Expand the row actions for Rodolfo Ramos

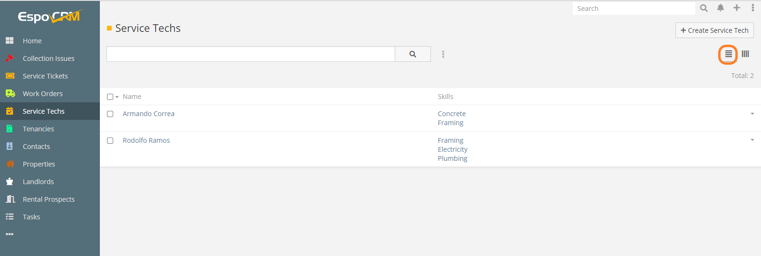[752, 140]
